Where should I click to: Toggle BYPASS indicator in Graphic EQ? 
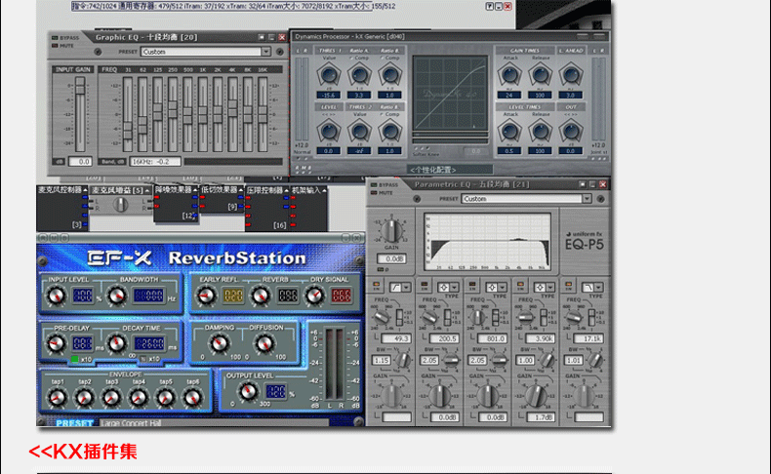click(x=55, y=38)
